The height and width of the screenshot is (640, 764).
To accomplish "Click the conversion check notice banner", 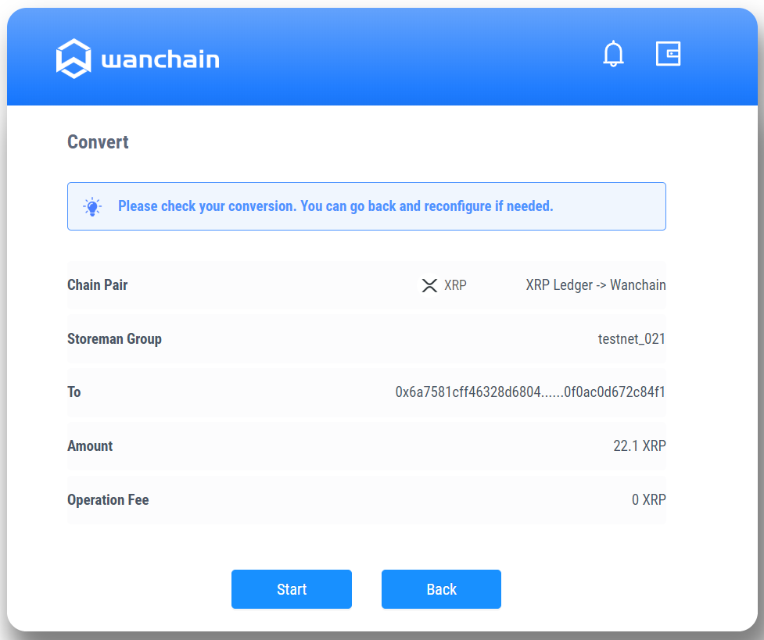I will 367,206.
